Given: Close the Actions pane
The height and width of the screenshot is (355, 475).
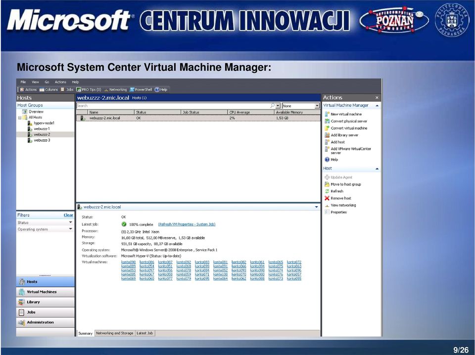Looking at the screenshot, I should [377, 98].
